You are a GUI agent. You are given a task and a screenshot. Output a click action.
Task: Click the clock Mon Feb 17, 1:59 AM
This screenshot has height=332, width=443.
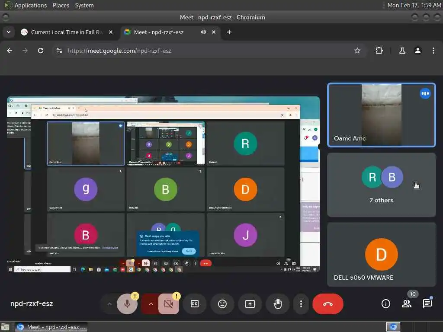click(414, 5)
